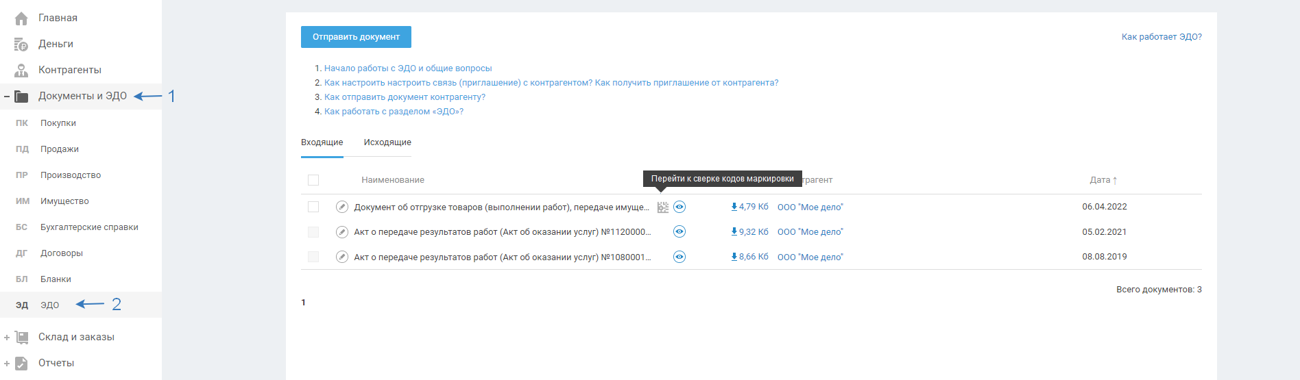Open Продажи submenu item
The width and height of the screenshot is (1300, 380).
[x=60, y=149]
